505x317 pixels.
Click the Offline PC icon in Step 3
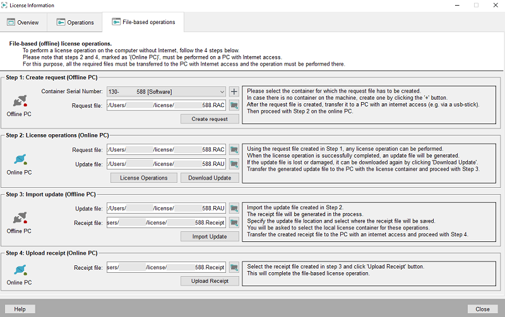coord(20,217)
